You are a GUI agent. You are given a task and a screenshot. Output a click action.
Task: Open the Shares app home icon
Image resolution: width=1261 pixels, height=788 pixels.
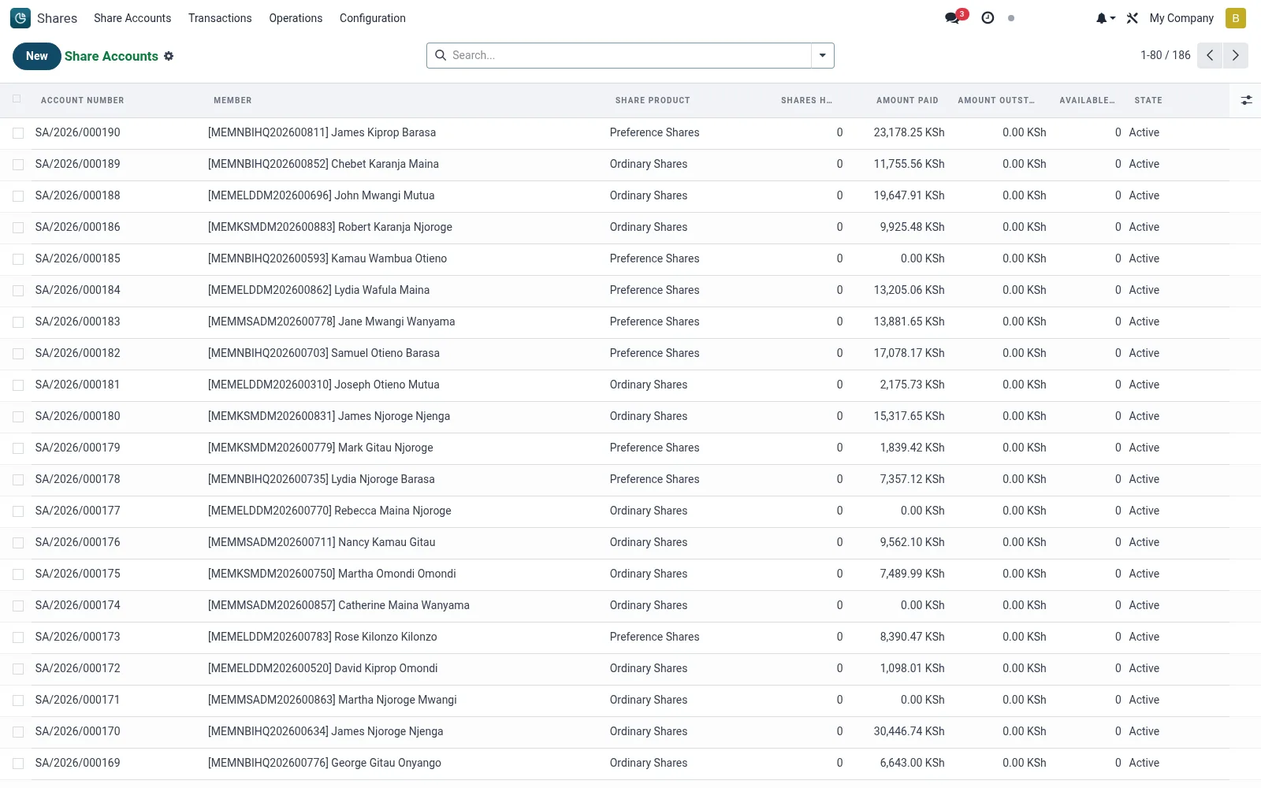20,18
